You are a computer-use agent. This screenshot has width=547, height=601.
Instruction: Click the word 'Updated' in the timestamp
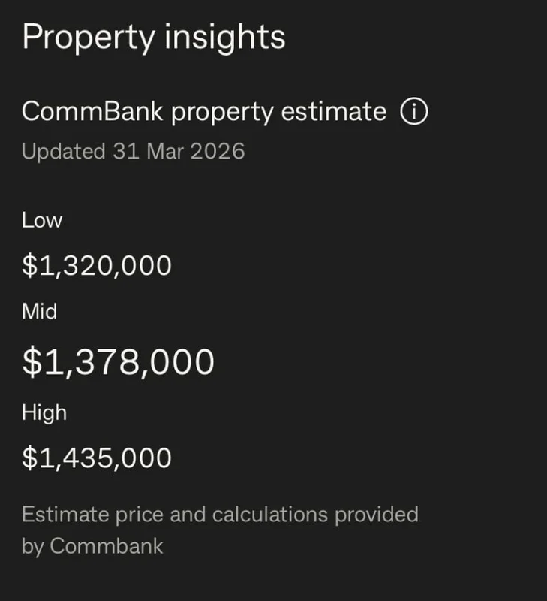pyautogui.click(x=63, y=151)
